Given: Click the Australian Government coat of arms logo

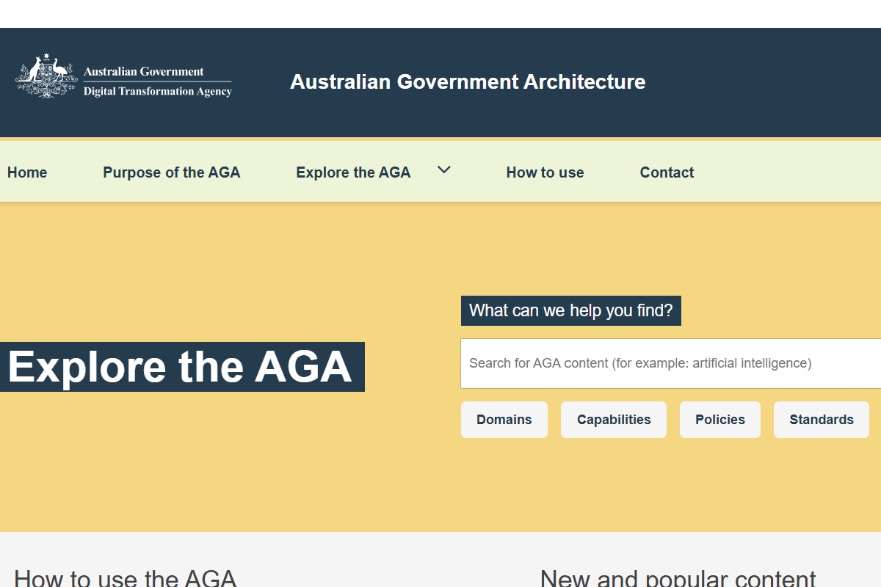Looking at the screenshot, I should (46, 76).
